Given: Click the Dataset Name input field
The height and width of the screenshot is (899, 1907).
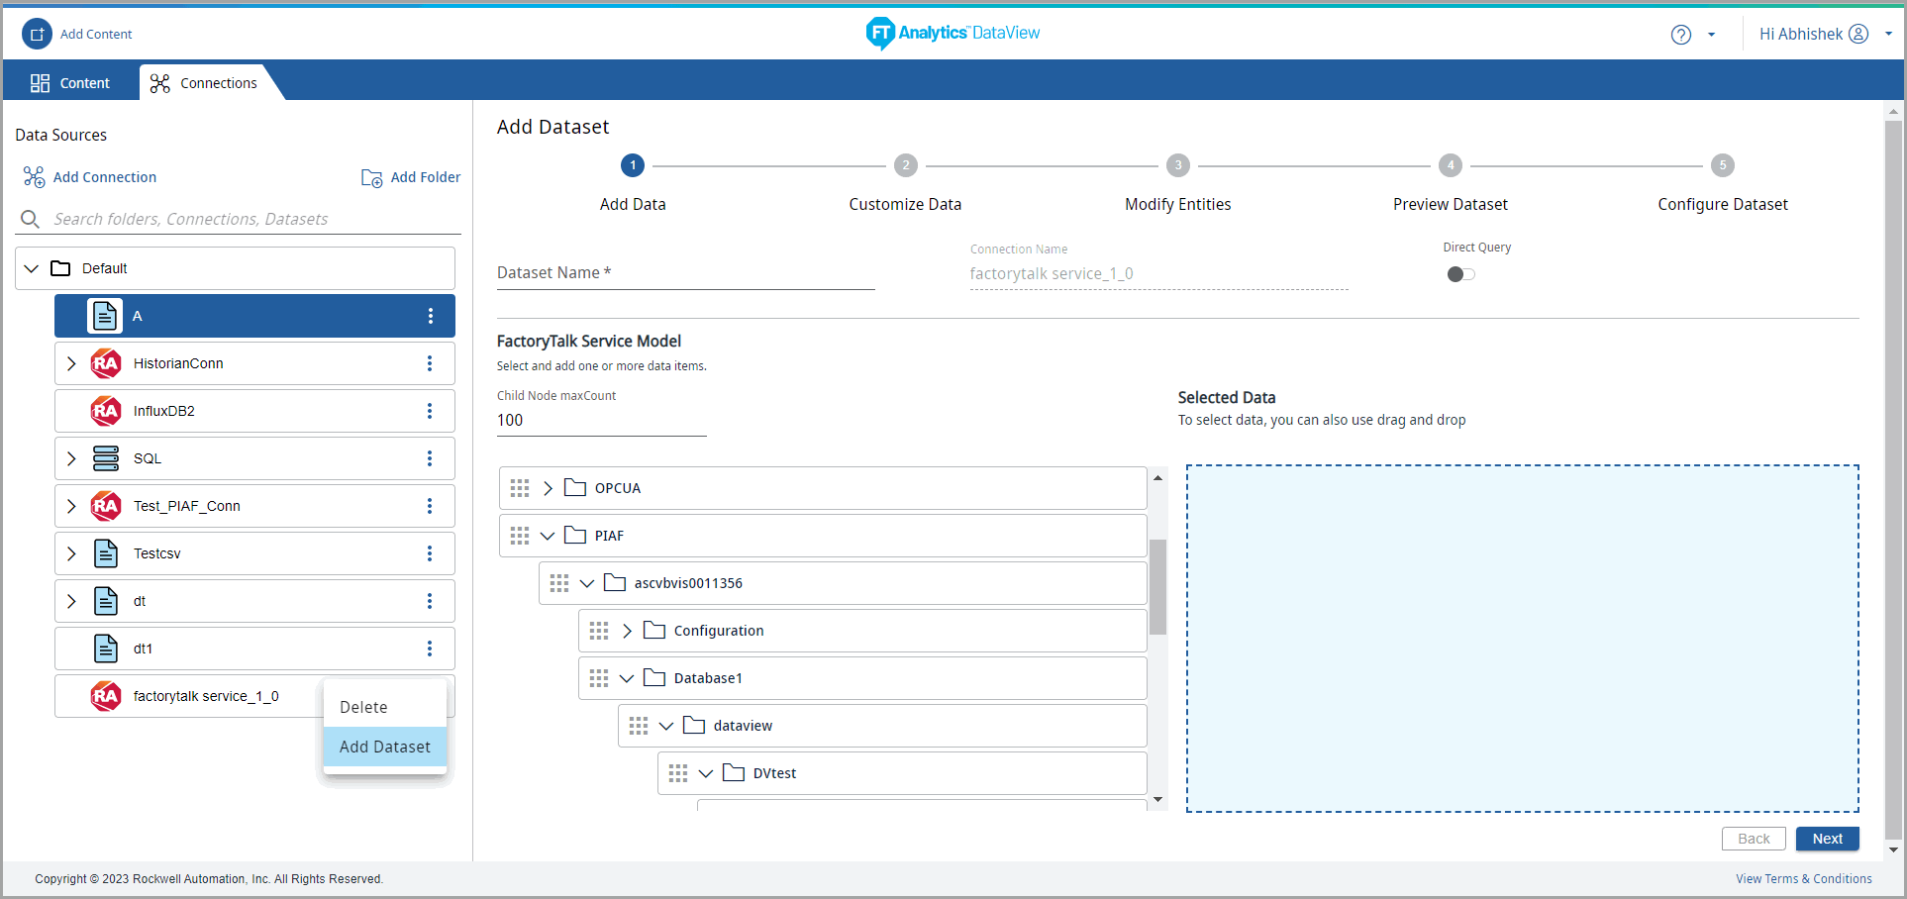Looking at the screenshot, I should (x=685, y=273).
